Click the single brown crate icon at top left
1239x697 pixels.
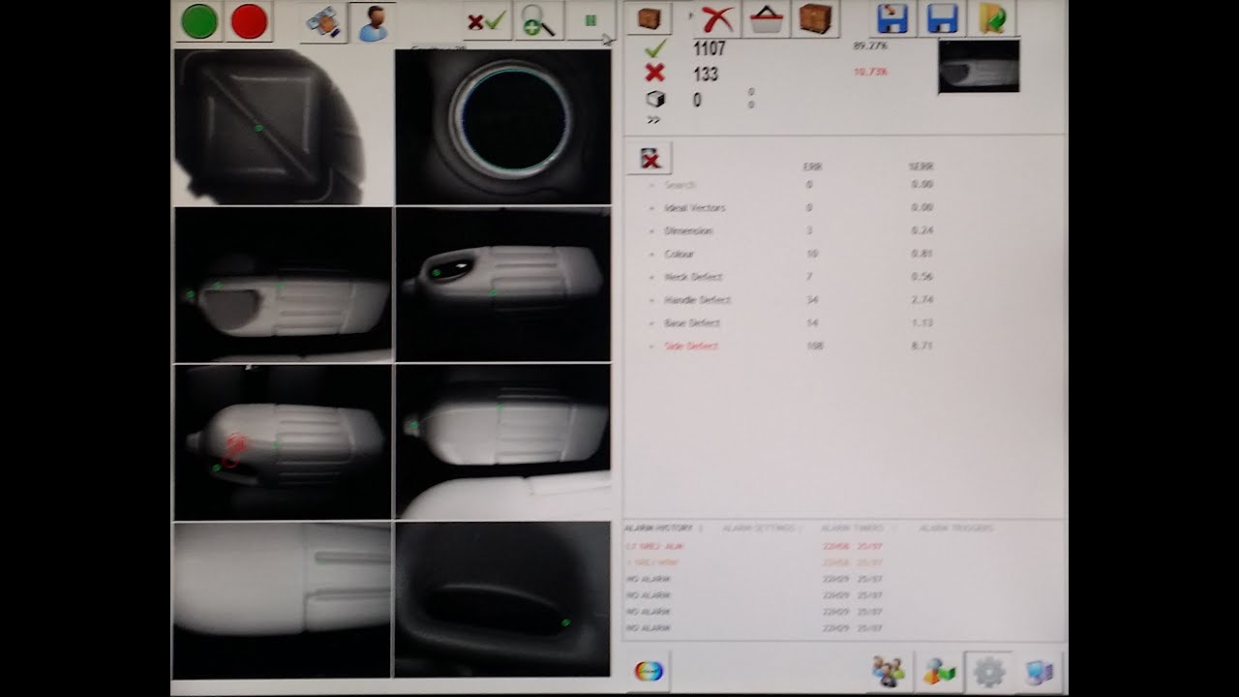click(649, 18)
